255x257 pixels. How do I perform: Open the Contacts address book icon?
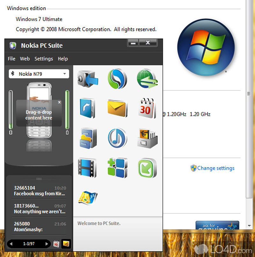[x=87, y=108]
